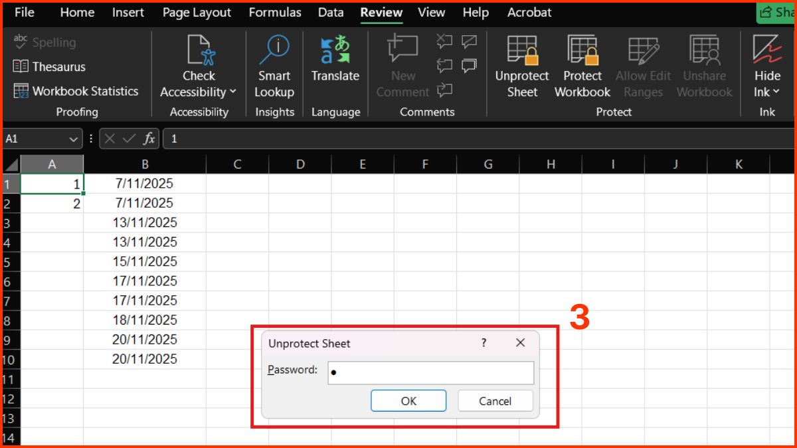View Workbook Statistics

coord(77,91)
